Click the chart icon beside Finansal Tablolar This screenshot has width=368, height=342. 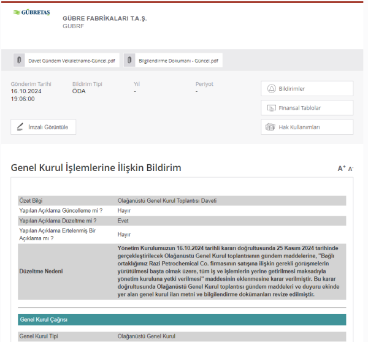click(x=271, y=108)
